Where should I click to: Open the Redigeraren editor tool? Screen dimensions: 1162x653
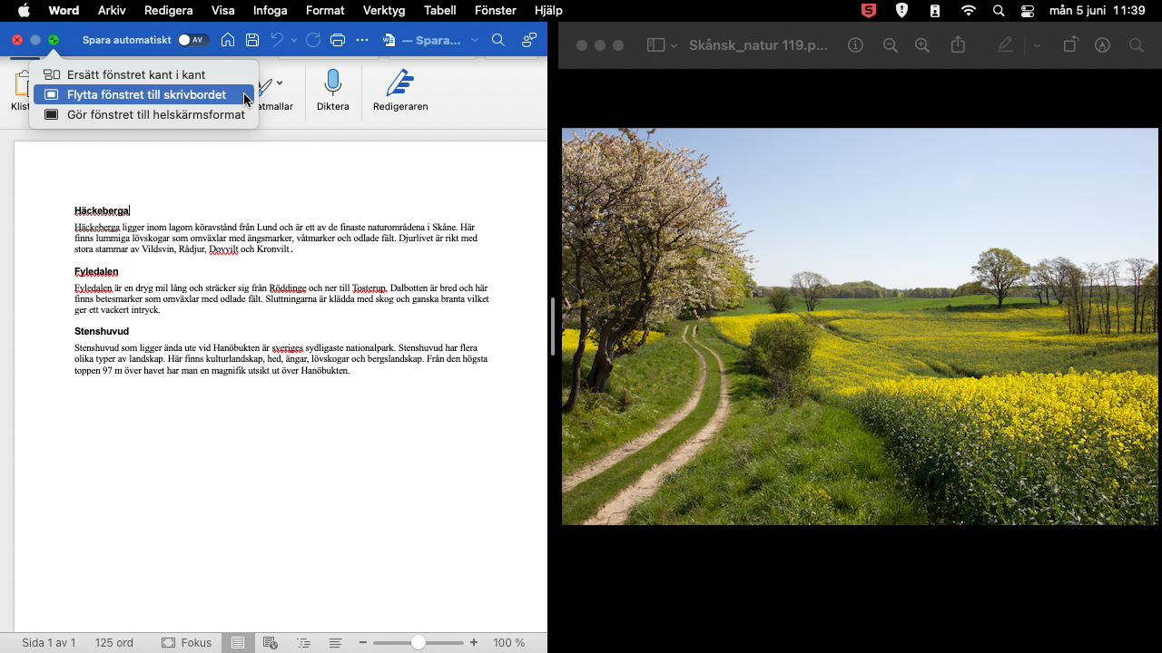pos(399,91)
